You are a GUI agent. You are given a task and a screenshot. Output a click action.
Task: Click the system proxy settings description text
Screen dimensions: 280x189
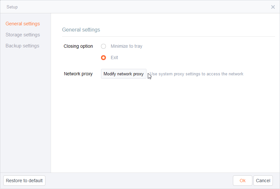point(197,74)
